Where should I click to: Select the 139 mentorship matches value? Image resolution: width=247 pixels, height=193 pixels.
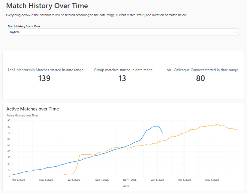tap(44, 78)
